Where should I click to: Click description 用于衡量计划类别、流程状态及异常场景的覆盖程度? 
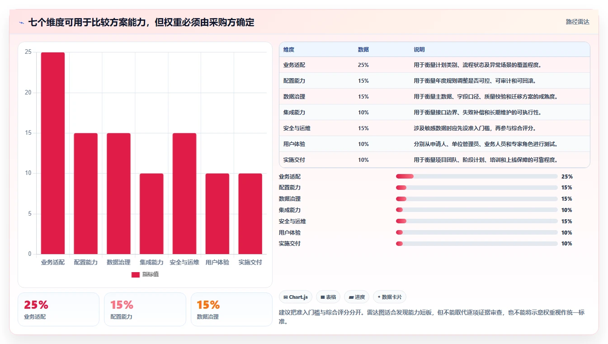tap(478, 65)
